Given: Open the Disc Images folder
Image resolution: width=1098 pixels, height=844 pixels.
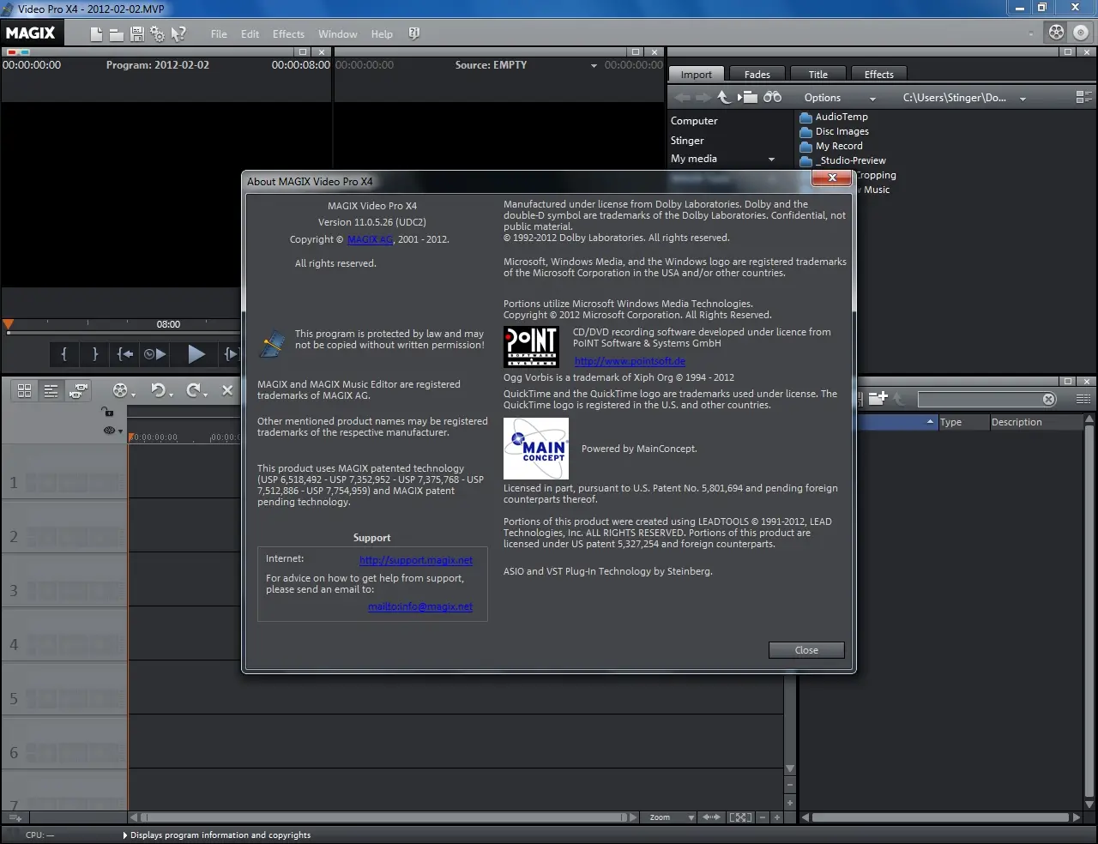Looking at the screenshot, I should [x=835, y=132].
